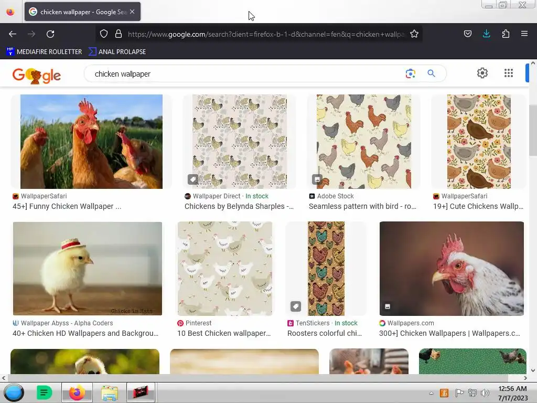537x403 pixels.
Task: Open Action Center flag icon
Action: [459, 393]
